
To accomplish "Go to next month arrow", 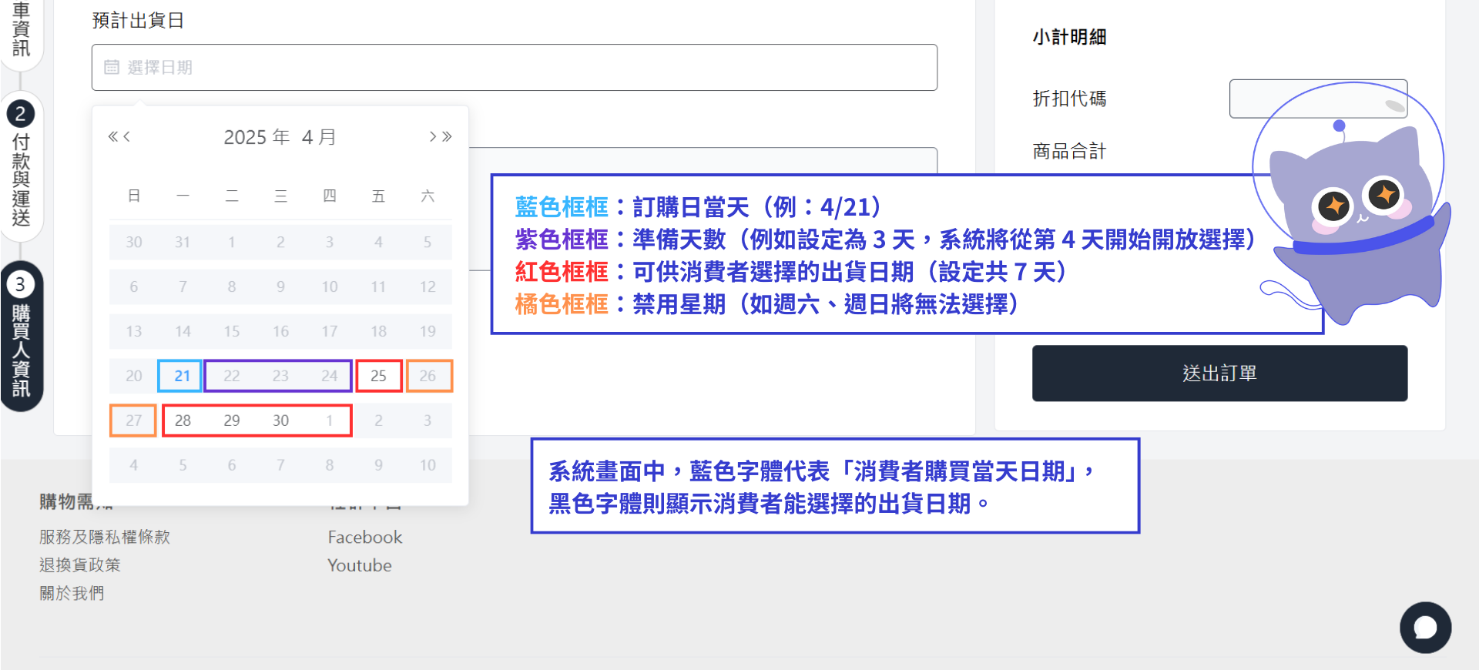I will (x=433, y=137).
